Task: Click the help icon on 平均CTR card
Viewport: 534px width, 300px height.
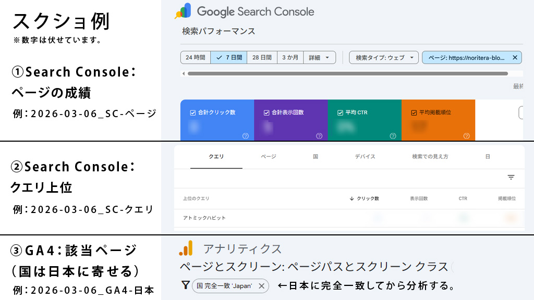Action: (x=393, y=134)
